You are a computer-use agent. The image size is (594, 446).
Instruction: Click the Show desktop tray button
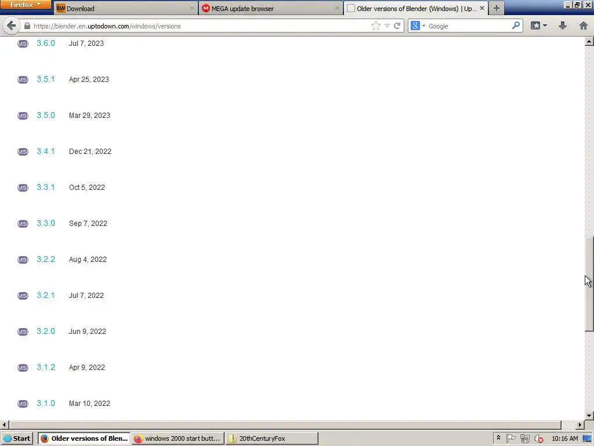588,438
